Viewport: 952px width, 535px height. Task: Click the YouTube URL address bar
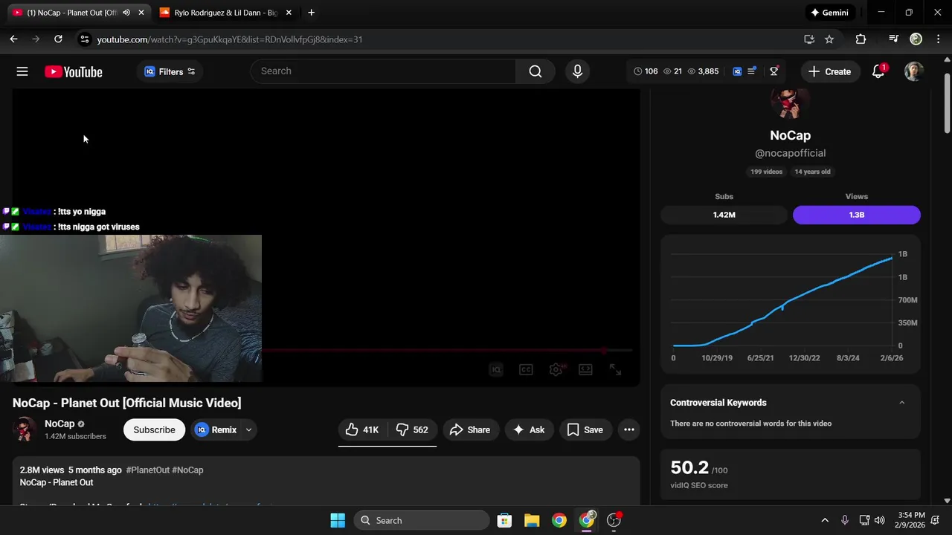coord(446,39)
